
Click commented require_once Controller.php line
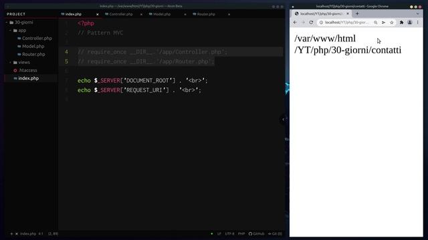(x=152, y=52)
